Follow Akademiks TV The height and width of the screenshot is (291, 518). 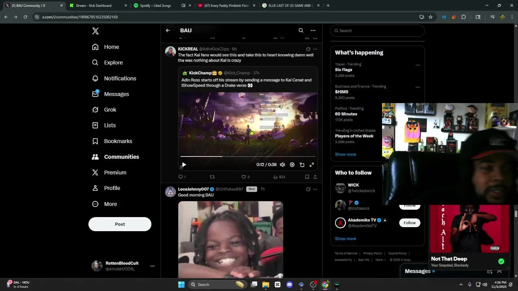click(410, 223)
